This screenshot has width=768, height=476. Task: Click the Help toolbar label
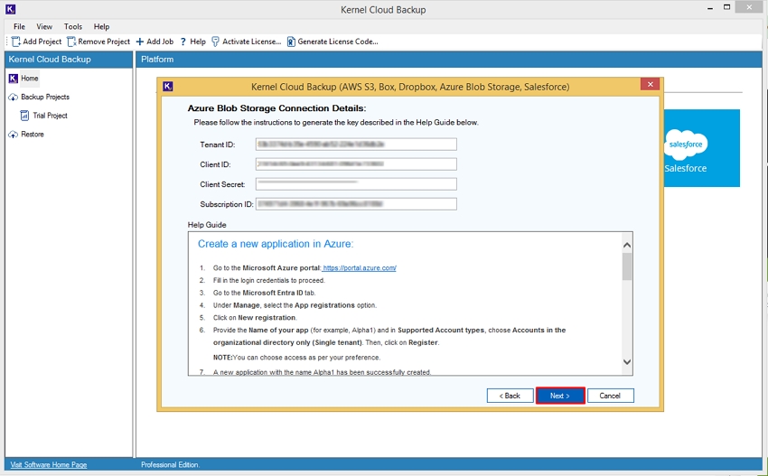click(x=198, y=42)
